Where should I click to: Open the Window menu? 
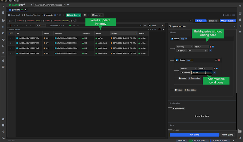tap(17, 1)
